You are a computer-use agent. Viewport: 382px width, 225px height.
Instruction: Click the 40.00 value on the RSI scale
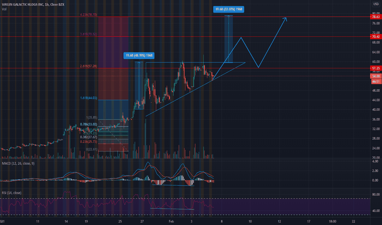376,211
